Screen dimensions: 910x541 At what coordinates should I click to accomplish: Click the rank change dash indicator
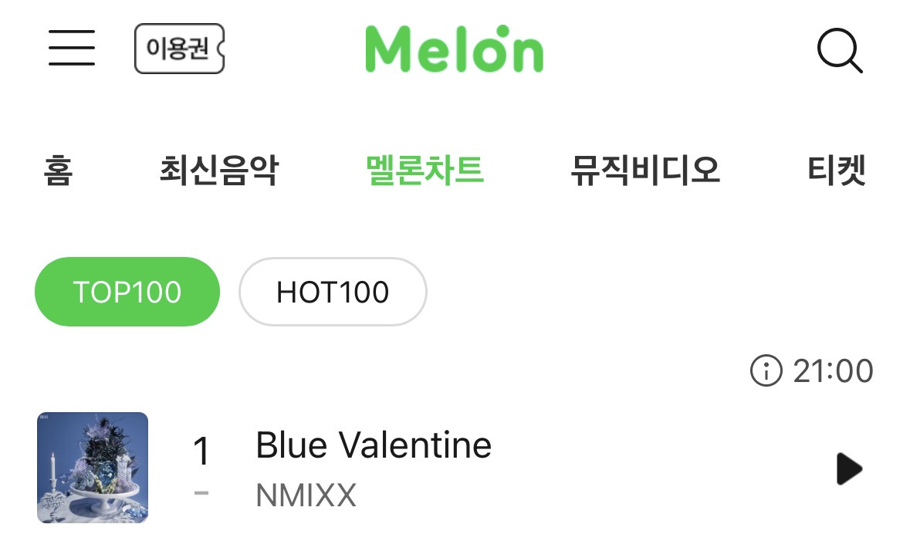[201, 492]
